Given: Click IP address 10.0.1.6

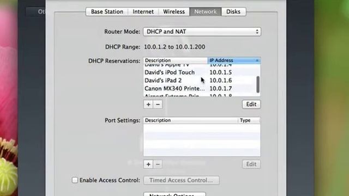Looking at the screenshot, I should pos(220,81).
